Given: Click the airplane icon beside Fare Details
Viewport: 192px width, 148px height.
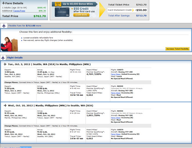Looking at the screenshot, I should 3,3.
